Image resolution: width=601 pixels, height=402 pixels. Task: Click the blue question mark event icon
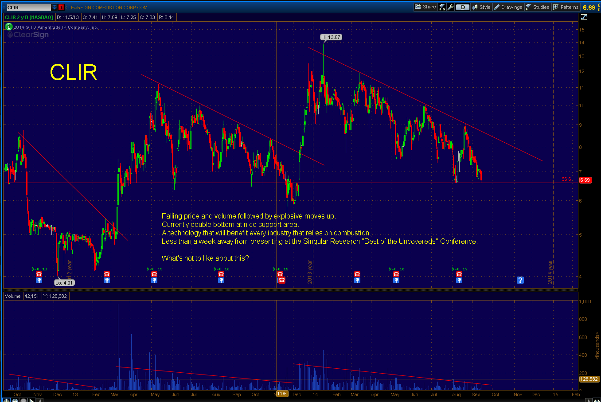coord(520,280)
